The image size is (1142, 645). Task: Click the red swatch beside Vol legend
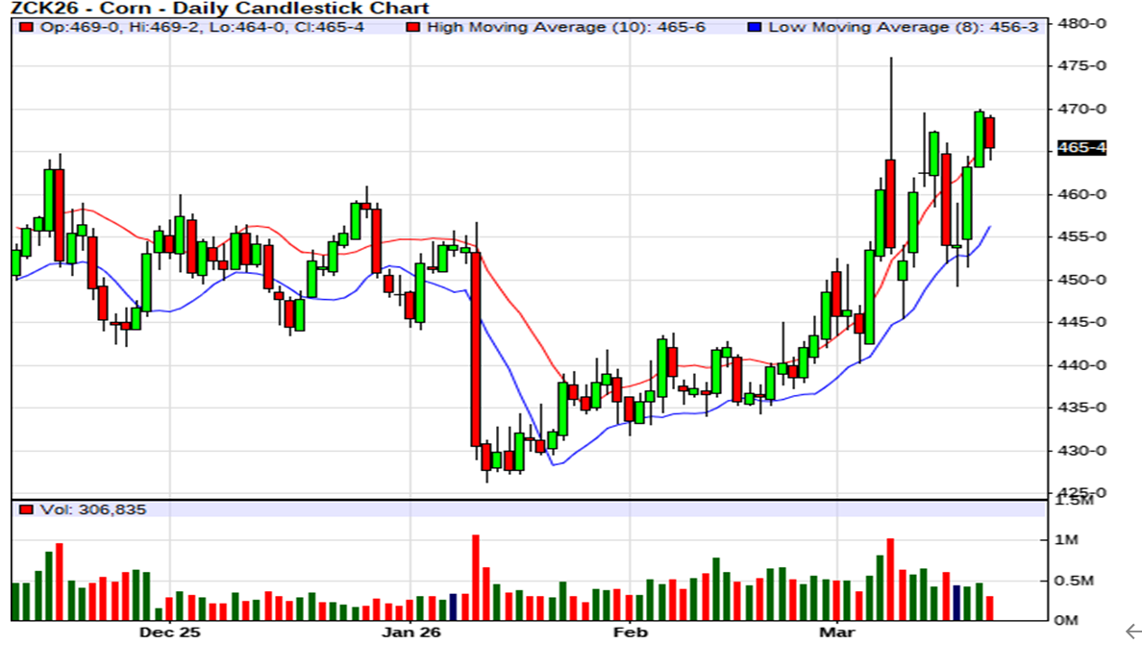[x=26, y=509]
